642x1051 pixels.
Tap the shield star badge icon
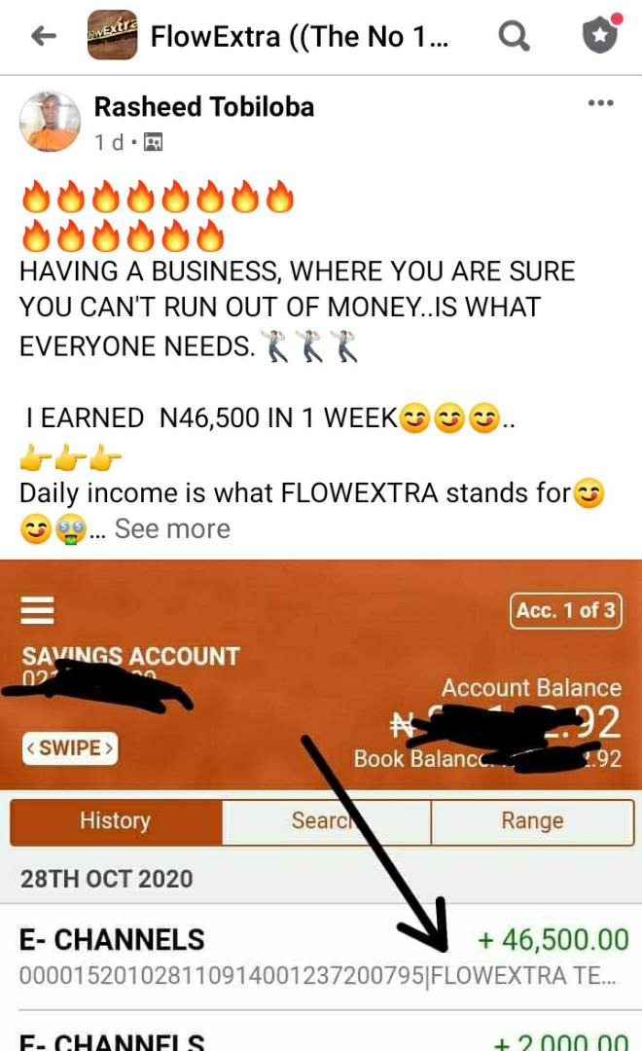click(x=600, y=34)
